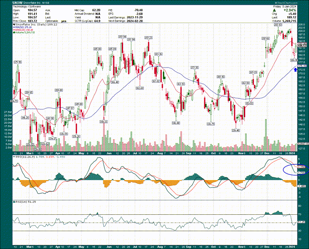Select the RSI axis label 10
Viewport: 309px width, 249px height.
tap(300, 239)
